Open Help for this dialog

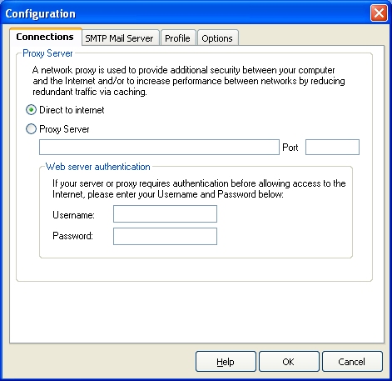point(226,362)
